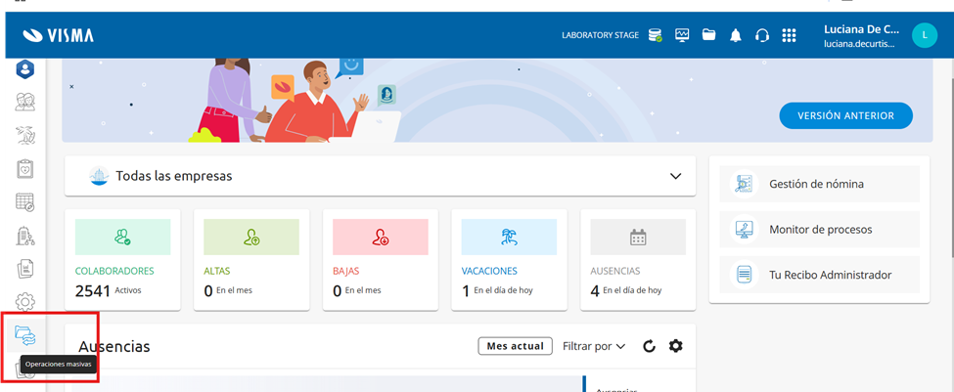Open the database status icon in the header
The image size is (954, 392).
pyautogui.click(x=656, y=35)
